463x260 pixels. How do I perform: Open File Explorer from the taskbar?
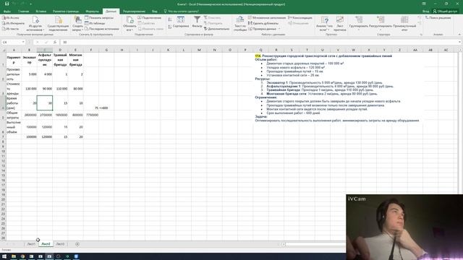(14, 256)
